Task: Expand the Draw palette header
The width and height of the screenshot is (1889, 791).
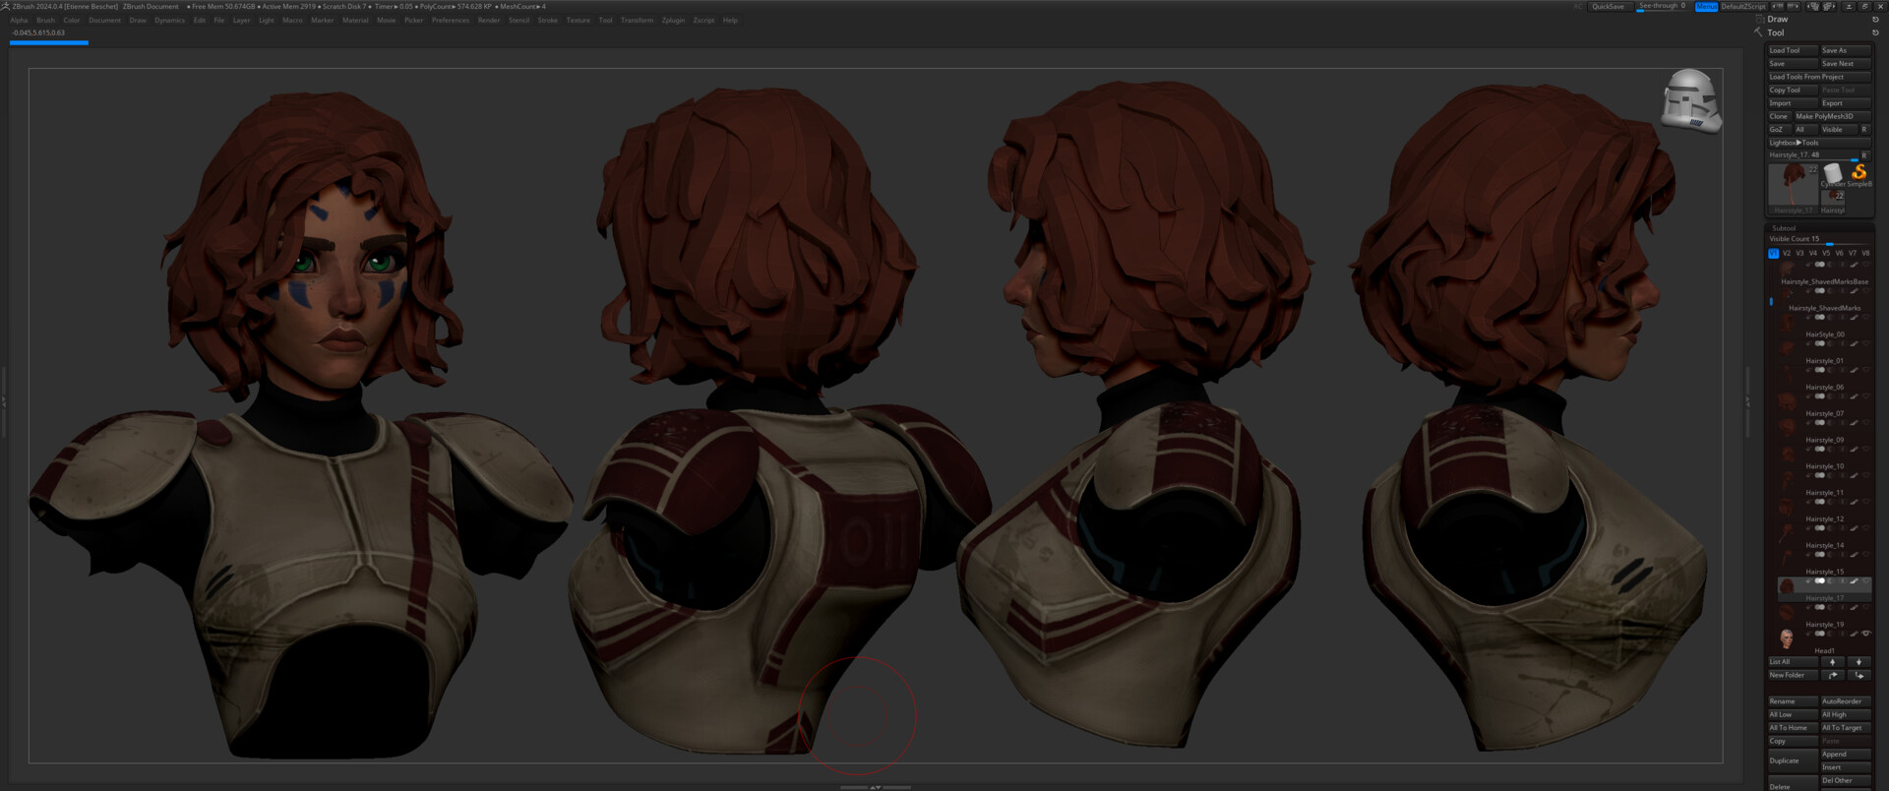Action: point(1778,19)
